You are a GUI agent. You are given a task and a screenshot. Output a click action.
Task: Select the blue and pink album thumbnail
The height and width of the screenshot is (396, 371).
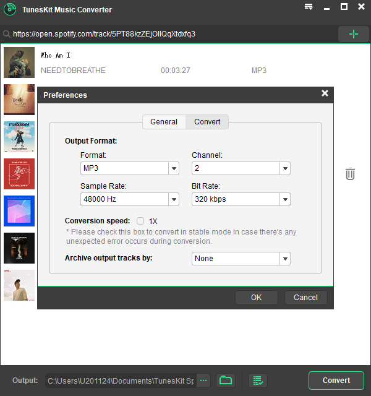click(19, 211)
